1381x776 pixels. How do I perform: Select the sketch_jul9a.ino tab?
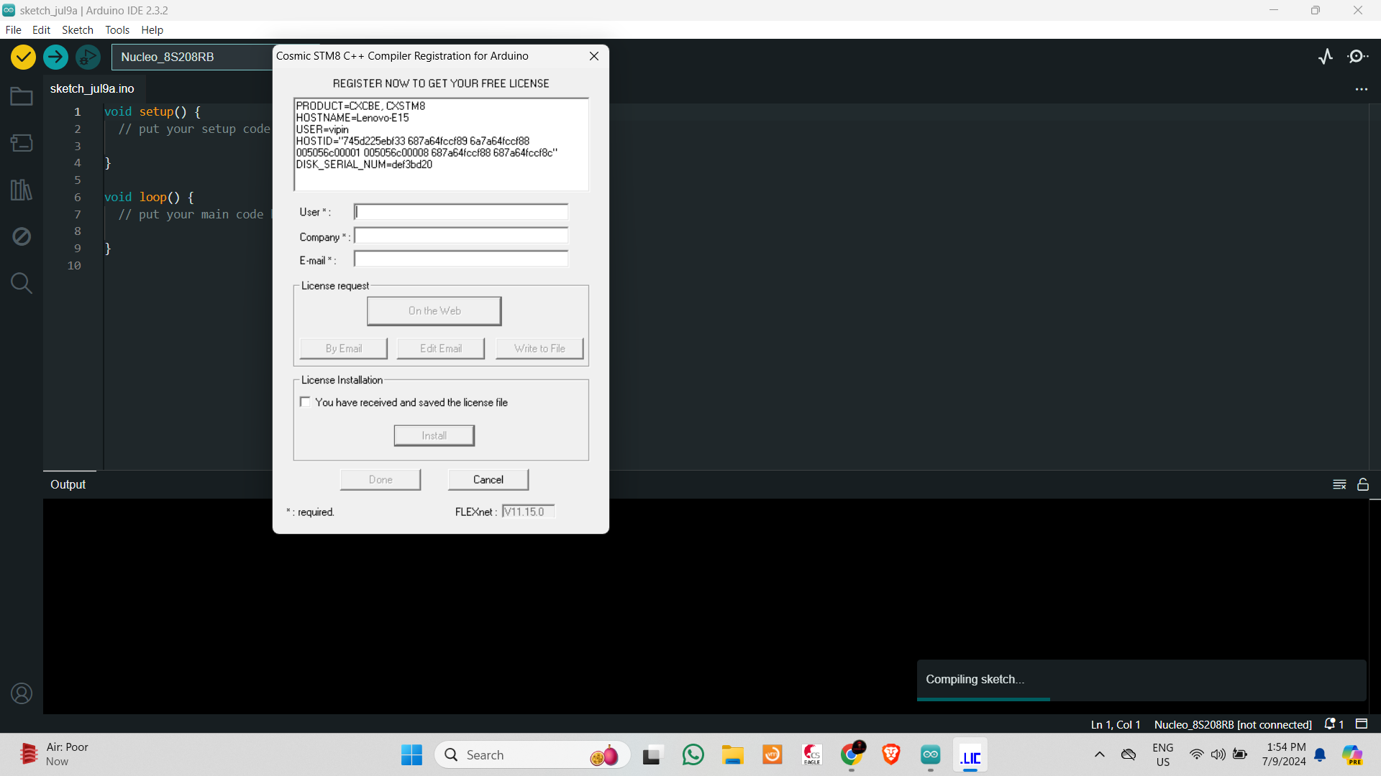[92, 88]
